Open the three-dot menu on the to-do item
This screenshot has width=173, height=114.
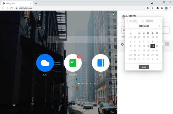click(167, 44)
